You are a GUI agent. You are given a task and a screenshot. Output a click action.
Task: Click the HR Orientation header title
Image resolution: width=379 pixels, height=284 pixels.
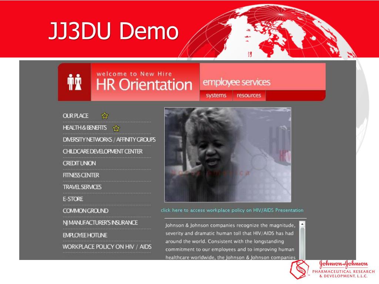[x=144, y=85]
